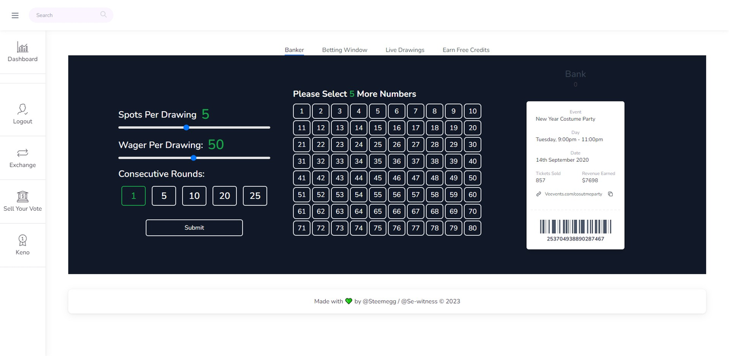This screenshot has width=729, height=356.
Task: Click the Bank balance label
Action: tap(575, 74)
